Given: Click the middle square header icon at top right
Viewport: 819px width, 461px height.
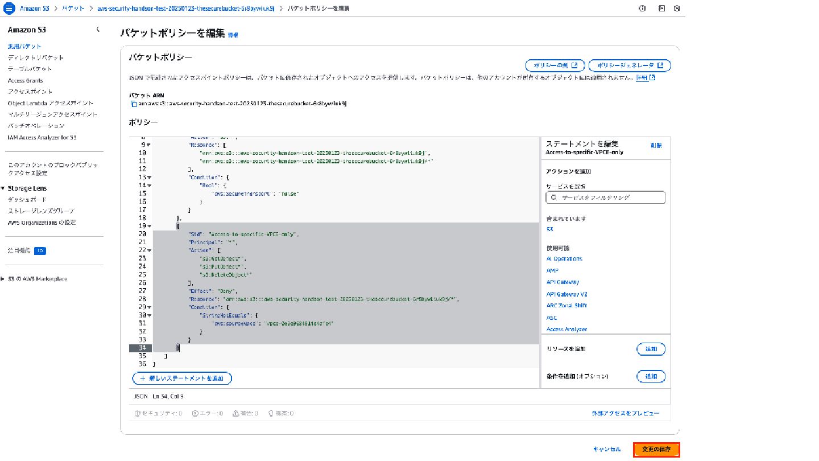Looking at the screenshot, I should pos(661,9).
